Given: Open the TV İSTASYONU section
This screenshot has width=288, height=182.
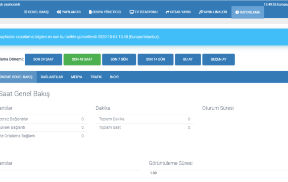Looking at the screenshot, I should (143, 12).
